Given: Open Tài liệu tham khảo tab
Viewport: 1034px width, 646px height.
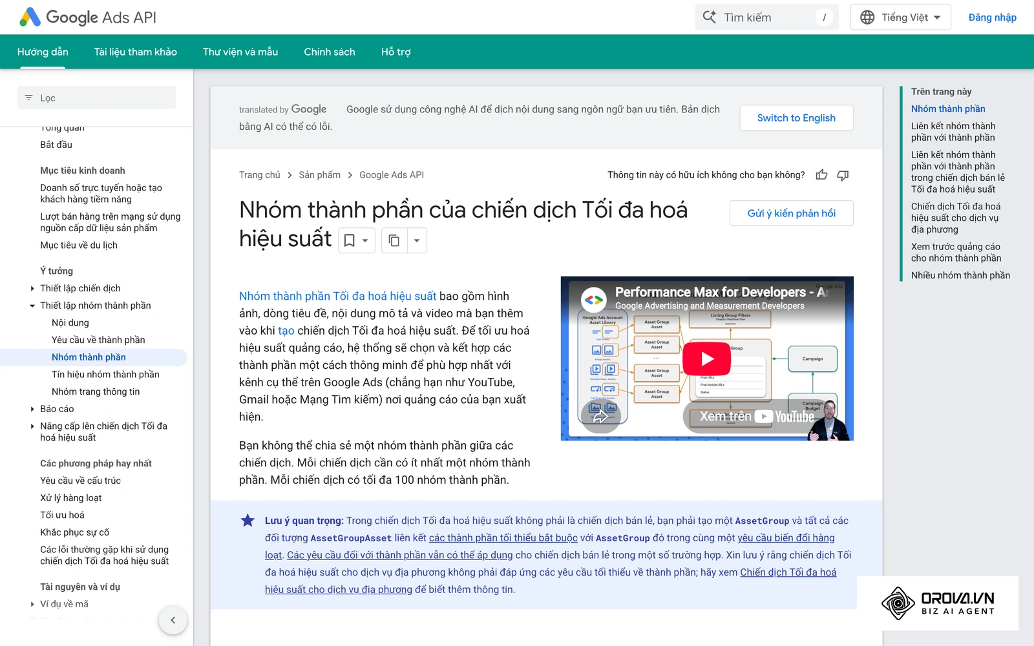Looking at the screenshot, I should point(136,52).
